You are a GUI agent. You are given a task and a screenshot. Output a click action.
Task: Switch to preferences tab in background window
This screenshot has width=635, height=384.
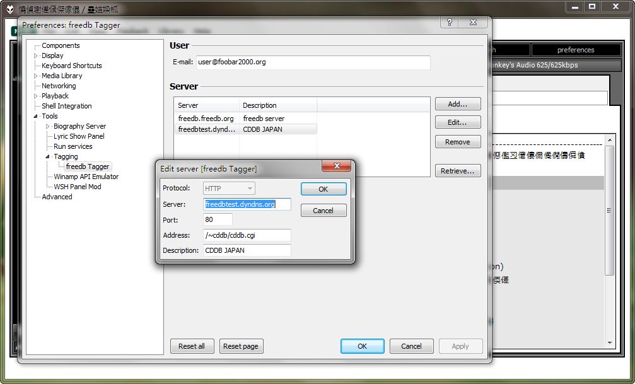(x=576, y=50)
